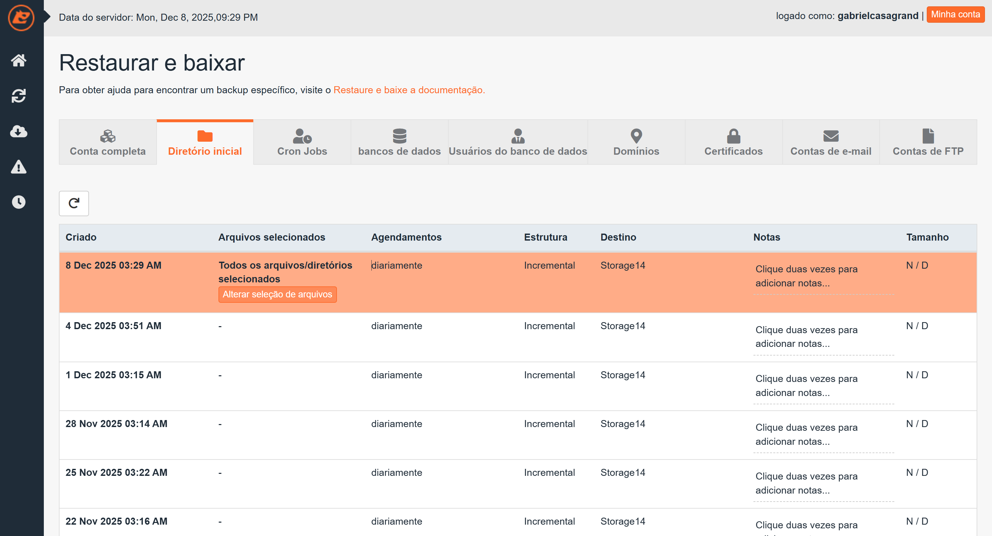This screenshot has height=536, width=992.
Task: Open the home icon in sidebar
Action: [x=18, y=60]
